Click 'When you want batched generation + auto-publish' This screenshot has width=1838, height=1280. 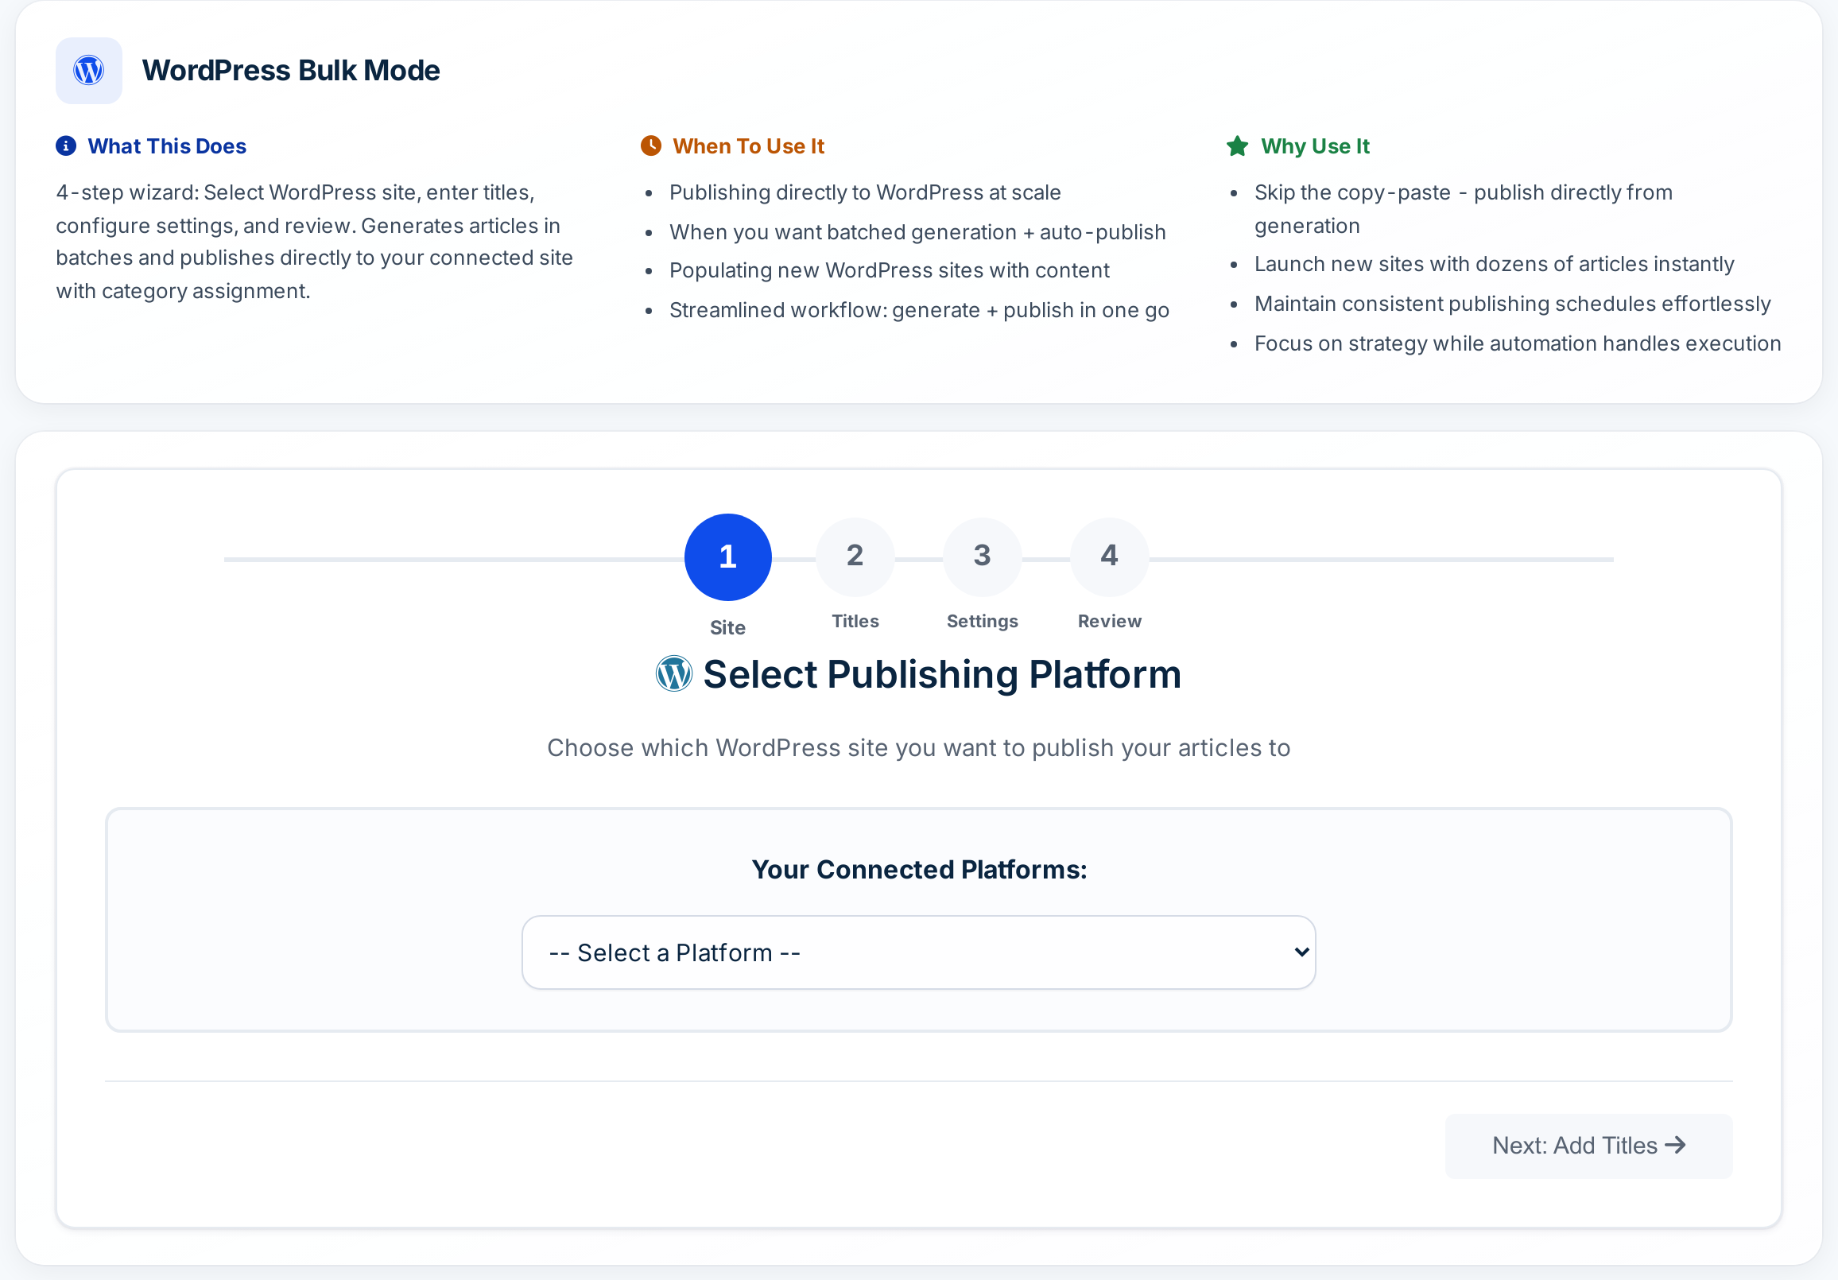(917, 232)
